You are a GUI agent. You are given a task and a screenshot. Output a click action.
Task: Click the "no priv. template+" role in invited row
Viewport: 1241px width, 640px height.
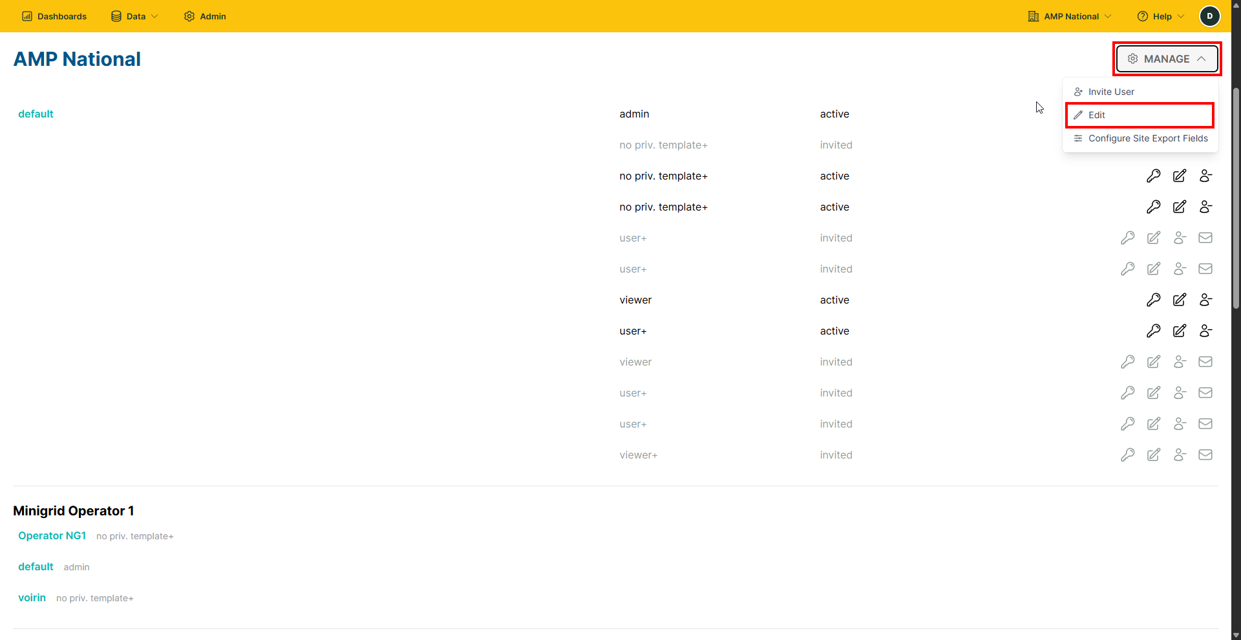point(663,145)
